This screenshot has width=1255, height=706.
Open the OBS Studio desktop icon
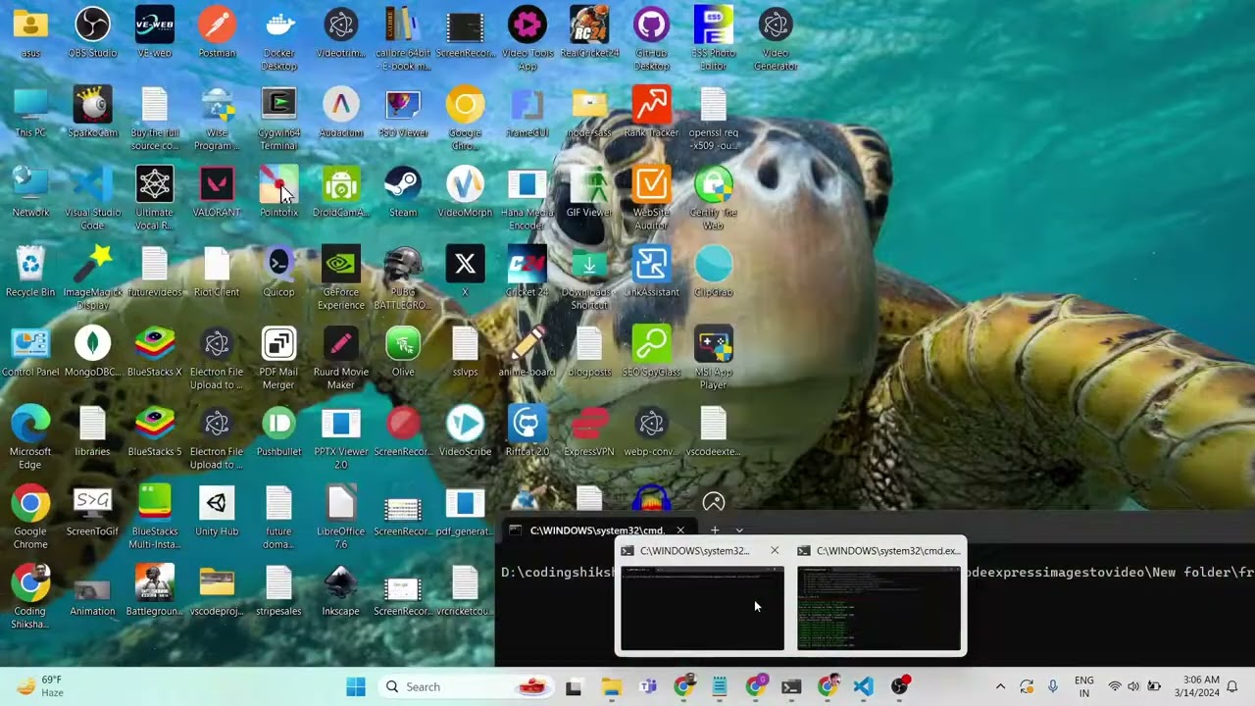click(92, 31)
